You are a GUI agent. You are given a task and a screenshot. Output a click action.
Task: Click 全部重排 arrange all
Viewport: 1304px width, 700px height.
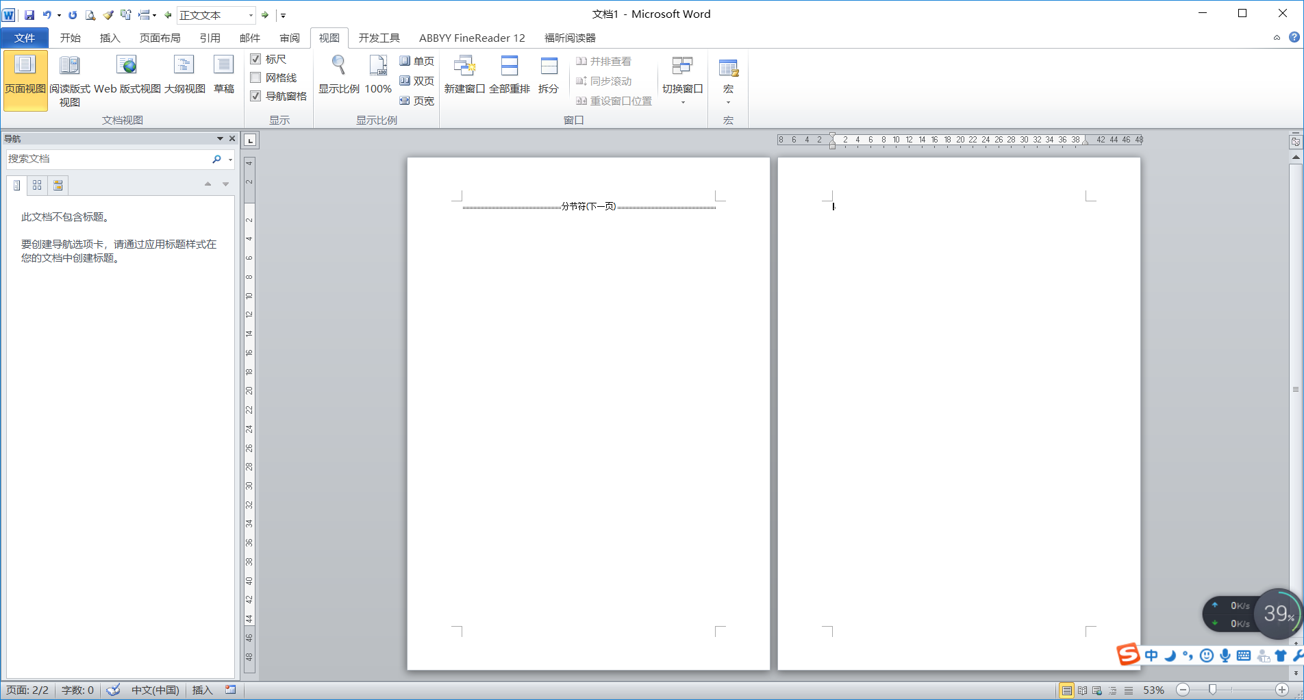[x=510, y=74]
